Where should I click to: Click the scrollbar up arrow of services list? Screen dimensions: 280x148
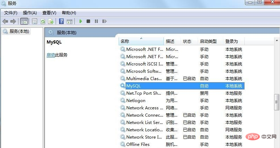click(x=277, y=41)
